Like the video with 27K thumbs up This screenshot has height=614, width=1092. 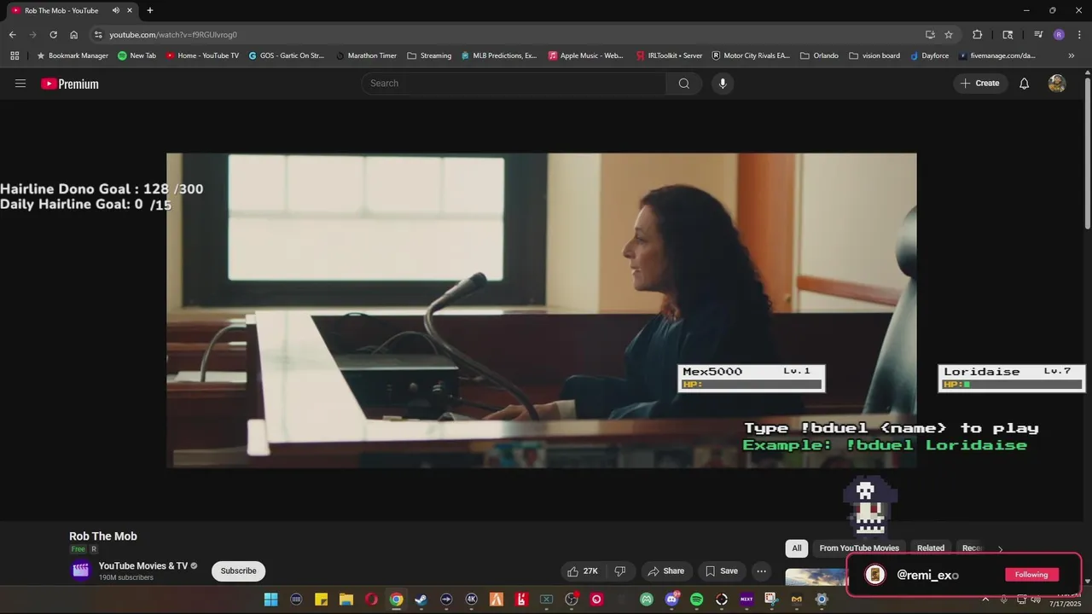click(584, 571)
